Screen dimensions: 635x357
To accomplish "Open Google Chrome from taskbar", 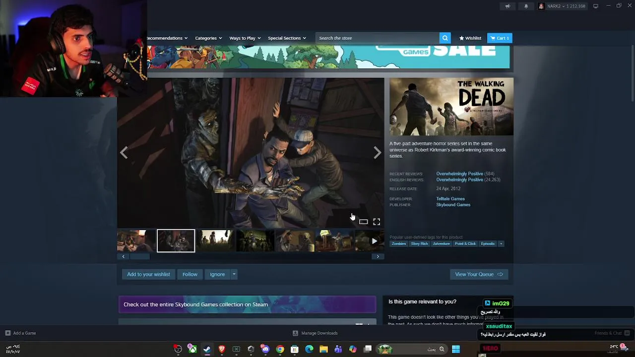I will click(280, 349).
